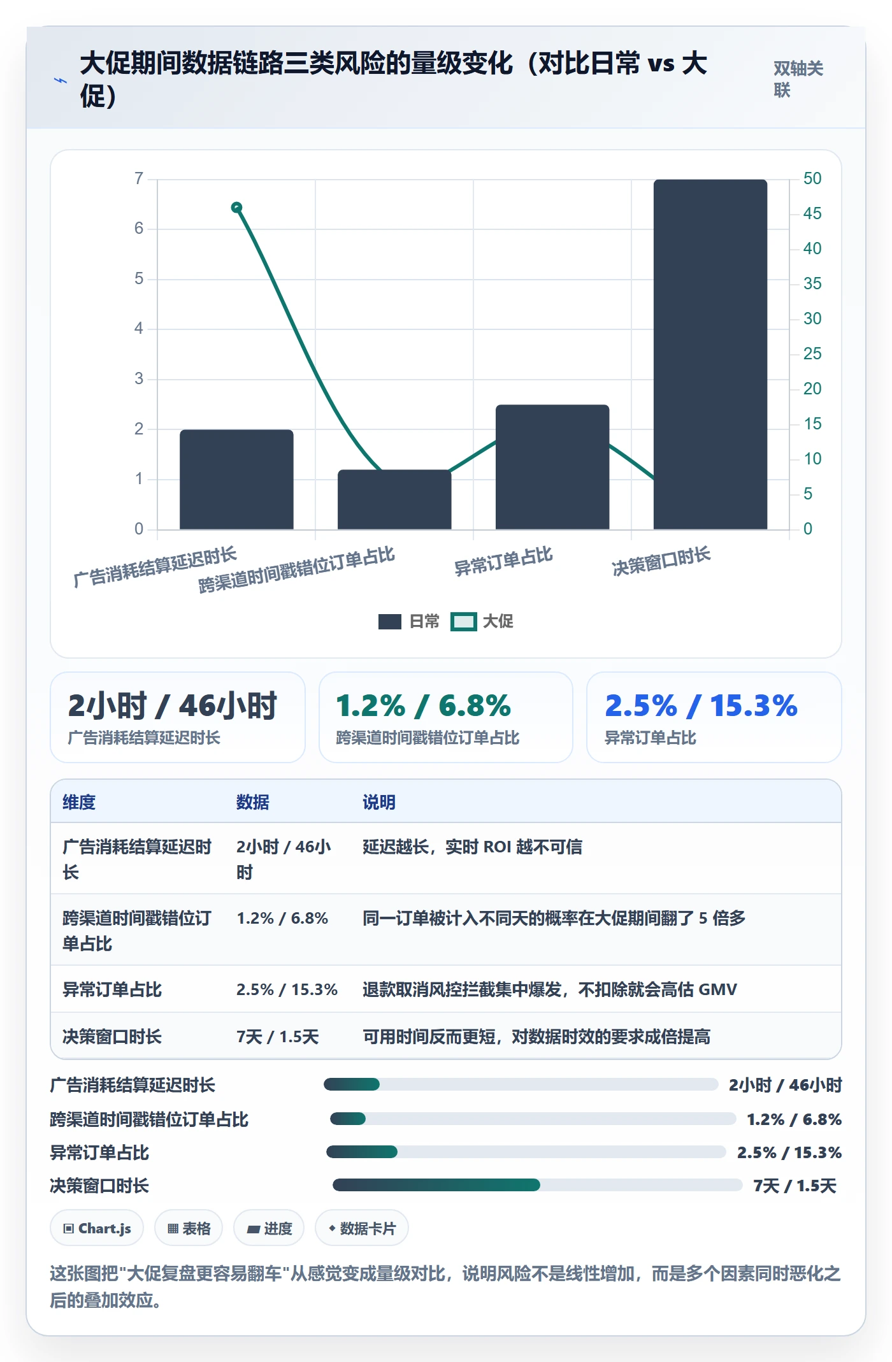Click the text 延迟越长，实时 ROI 越不可信
892x1362 pixels.
[x=472, y=847]
